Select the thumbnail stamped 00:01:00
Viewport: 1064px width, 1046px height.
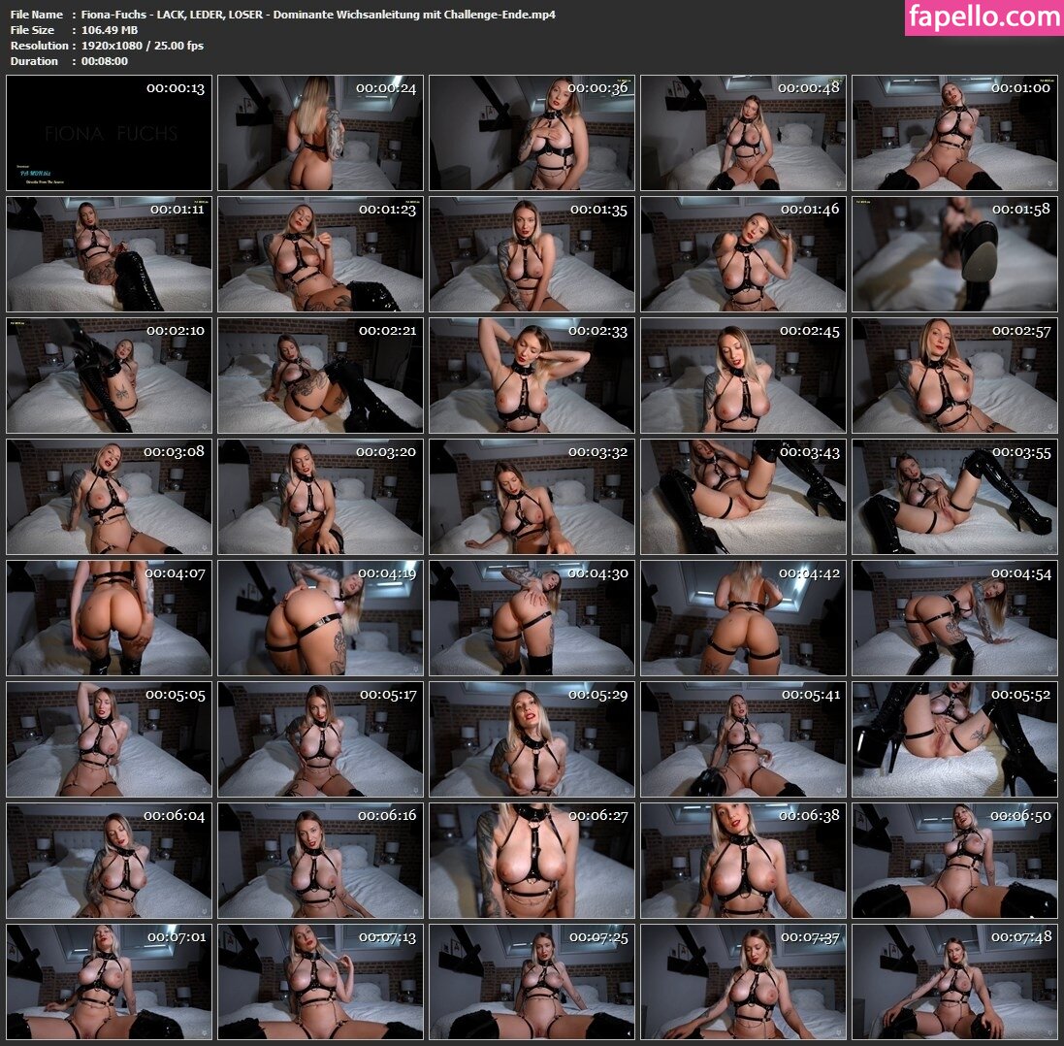954,132
